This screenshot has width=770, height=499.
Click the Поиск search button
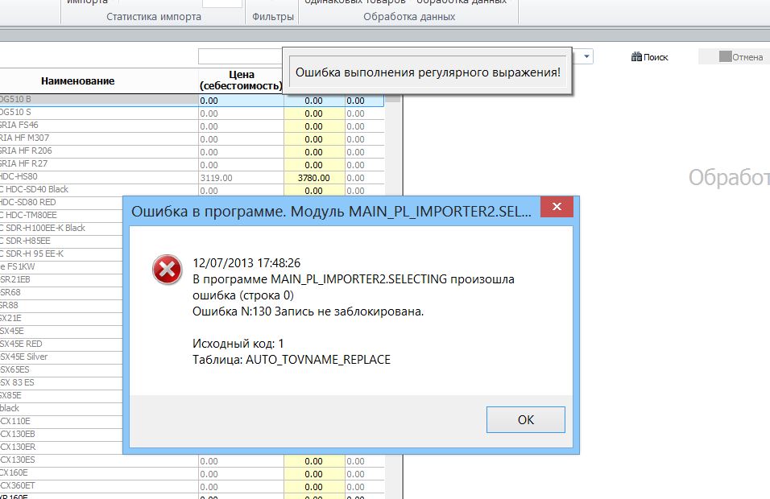650,57
